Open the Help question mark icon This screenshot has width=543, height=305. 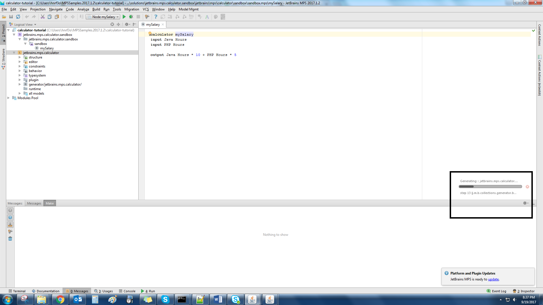(x=156, y=17)
